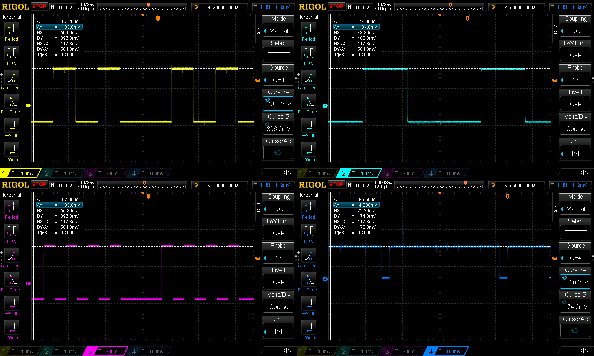Click CursorAB button in CH4 cursor menu

(575, 326)
